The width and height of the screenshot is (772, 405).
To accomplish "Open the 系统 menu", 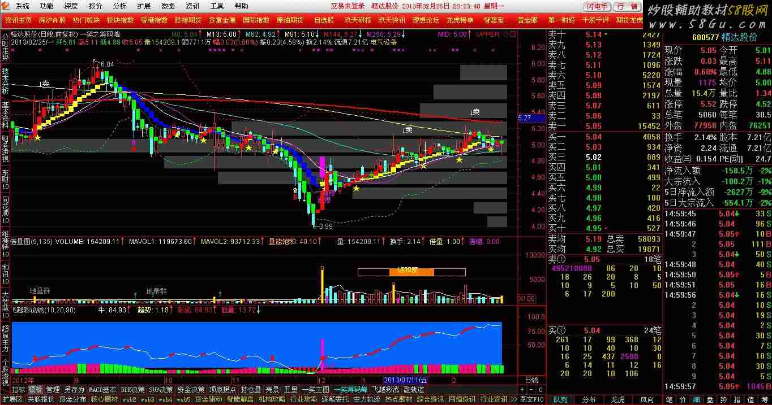I will [23, 6].
